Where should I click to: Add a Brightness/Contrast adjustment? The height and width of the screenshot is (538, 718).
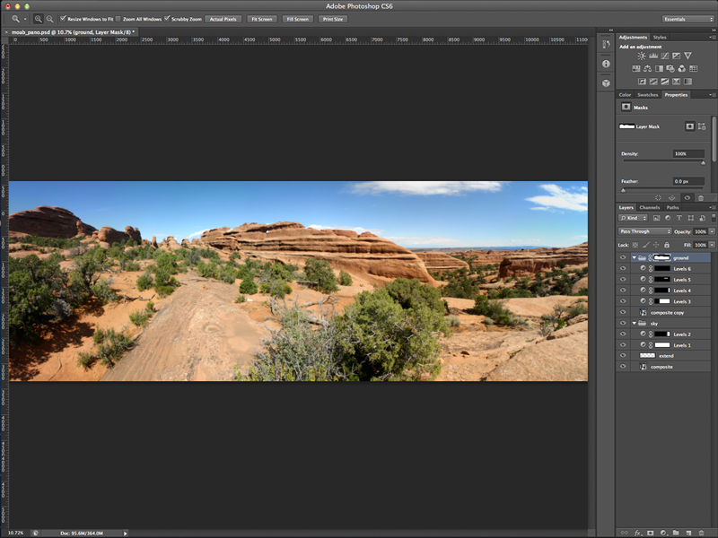(x=642, y=56)
